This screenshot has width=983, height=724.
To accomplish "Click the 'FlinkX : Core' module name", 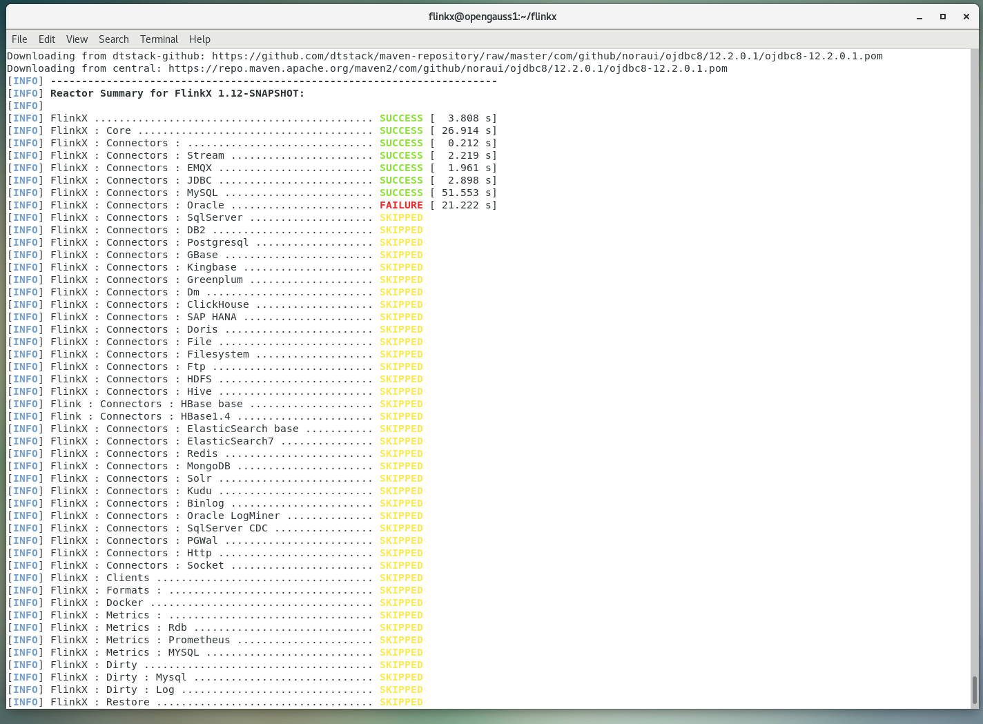I will (90, 130).
